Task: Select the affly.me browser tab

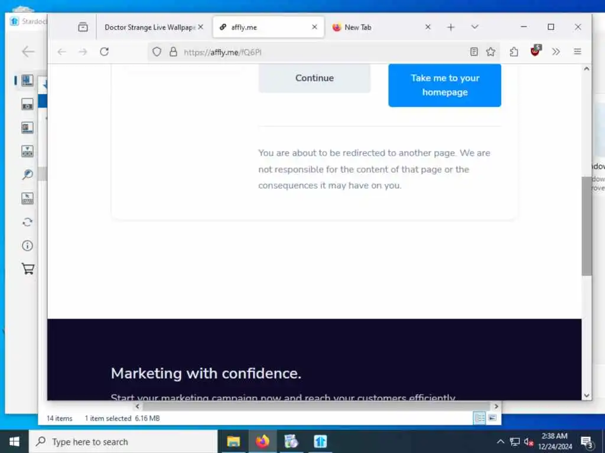Action: [x=268, y=27]
